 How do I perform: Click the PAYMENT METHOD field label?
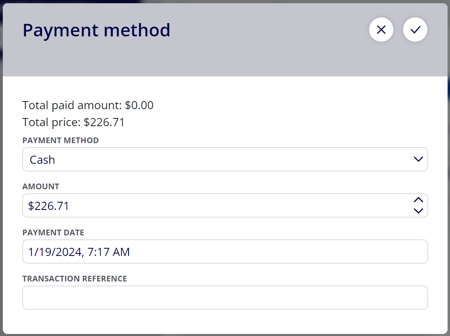point(61,140)
